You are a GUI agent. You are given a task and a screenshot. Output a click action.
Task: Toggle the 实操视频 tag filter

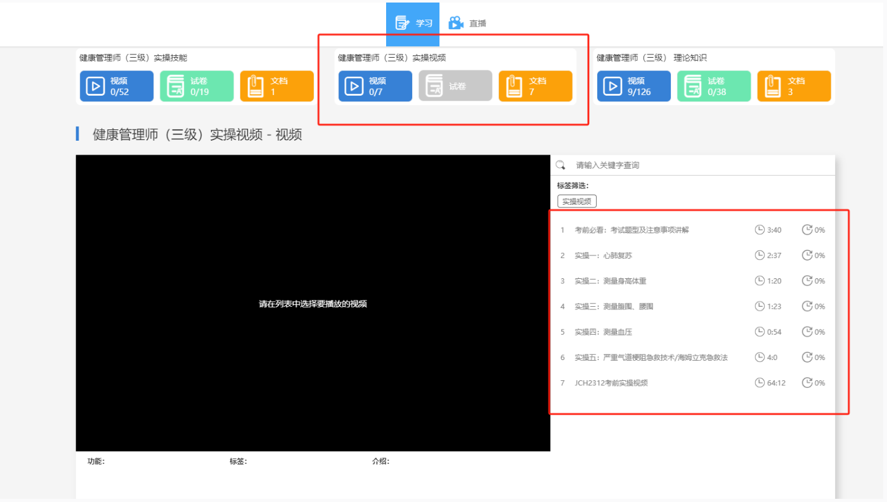[x=576, y=201]
